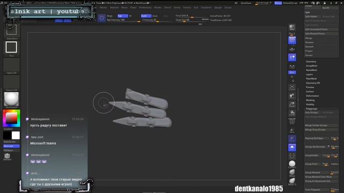This screenshot has height=193, width=344.
Task: Toggle the Line Fill polyframe icon
Action: coord(292,122)
